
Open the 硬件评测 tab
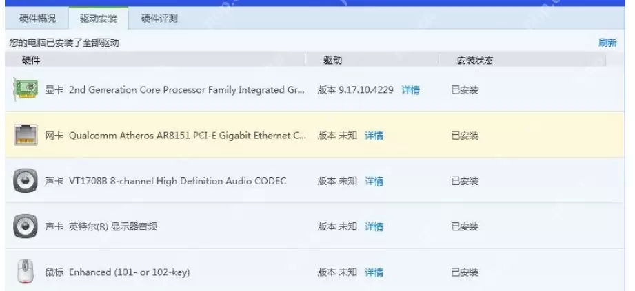pos(159,18)
